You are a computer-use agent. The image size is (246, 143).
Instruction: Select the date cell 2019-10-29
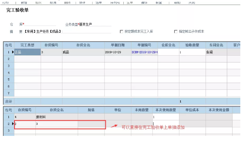click(x=118, y=52)
